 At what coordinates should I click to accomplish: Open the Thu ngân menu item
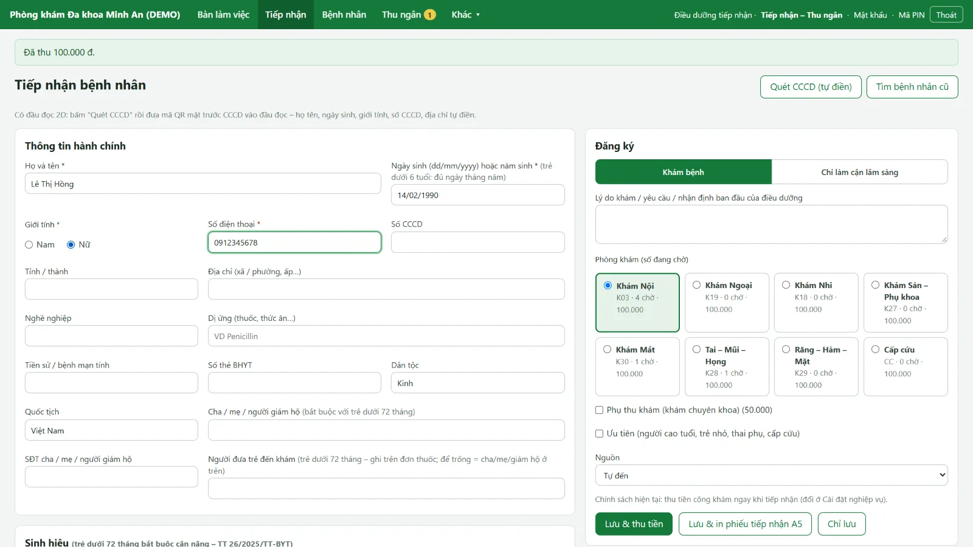coord(409,15)
